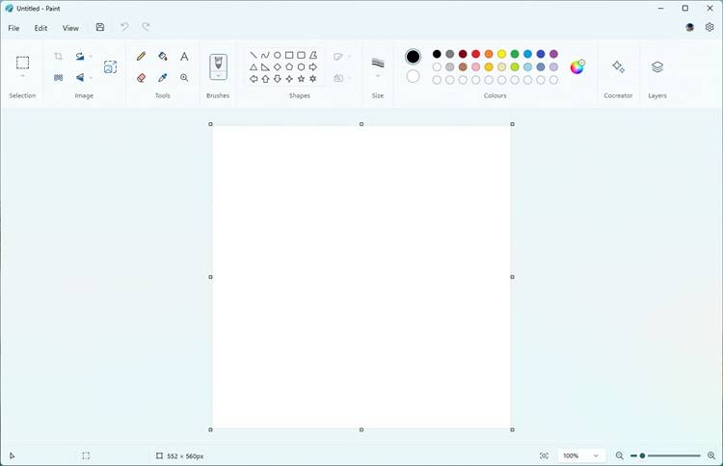Select the Diamond shape

[277, 66]
